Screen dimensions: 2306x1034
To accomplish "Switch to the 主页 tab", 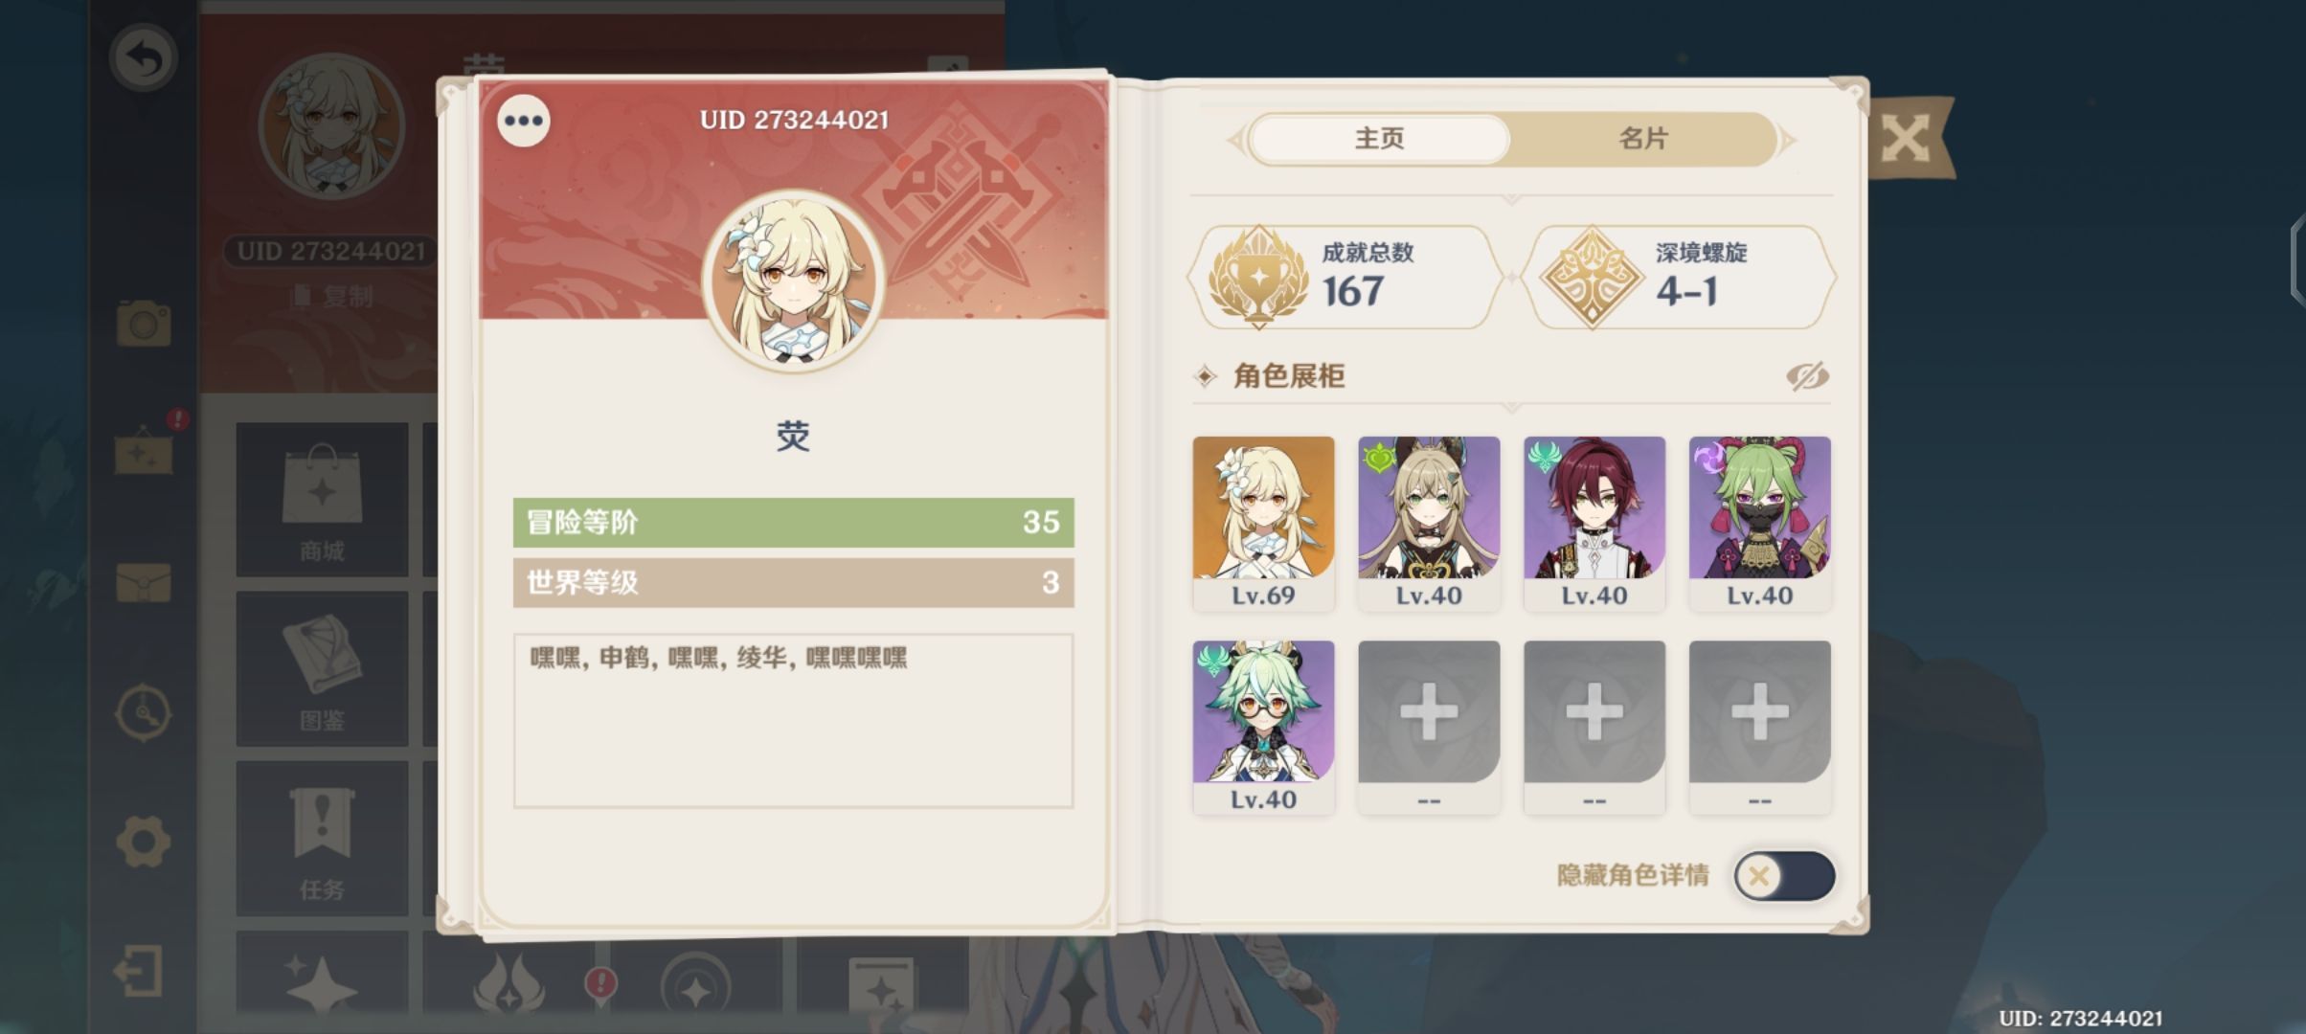I will [x=1379, y=139].
